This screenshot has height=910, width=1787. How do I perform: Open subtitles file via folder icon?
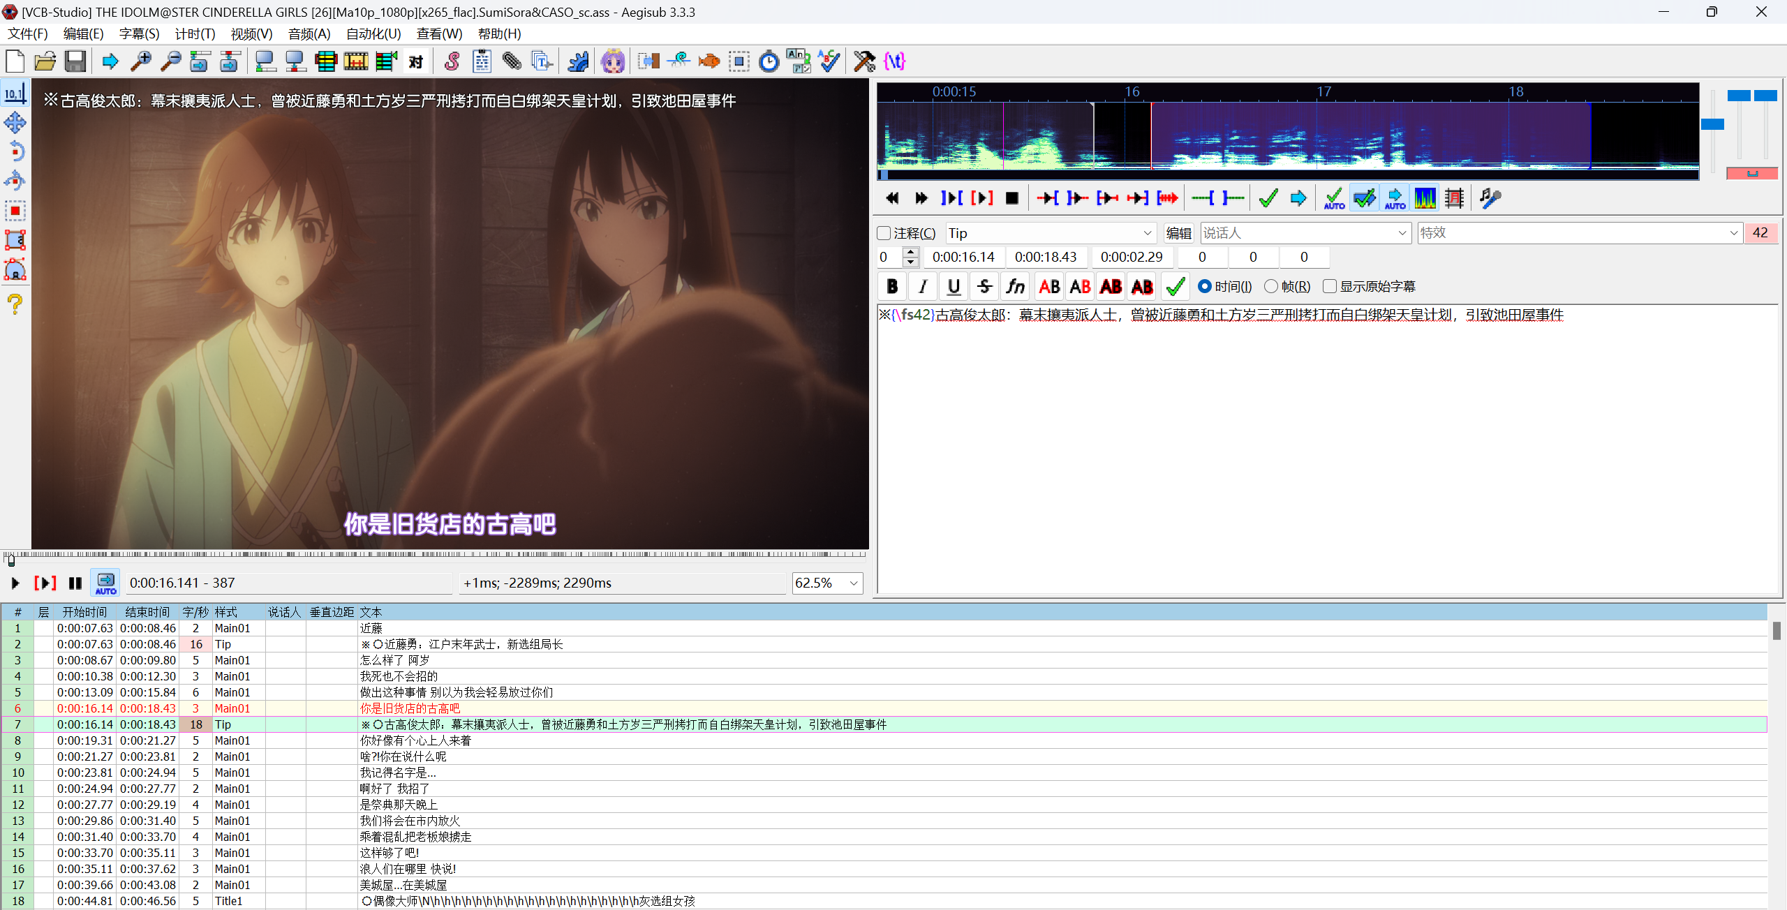(45, 61)
